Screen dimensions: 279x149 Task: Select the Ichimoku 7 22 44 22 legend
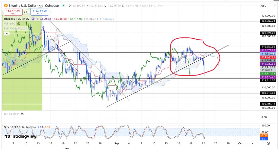click(17, 19)
